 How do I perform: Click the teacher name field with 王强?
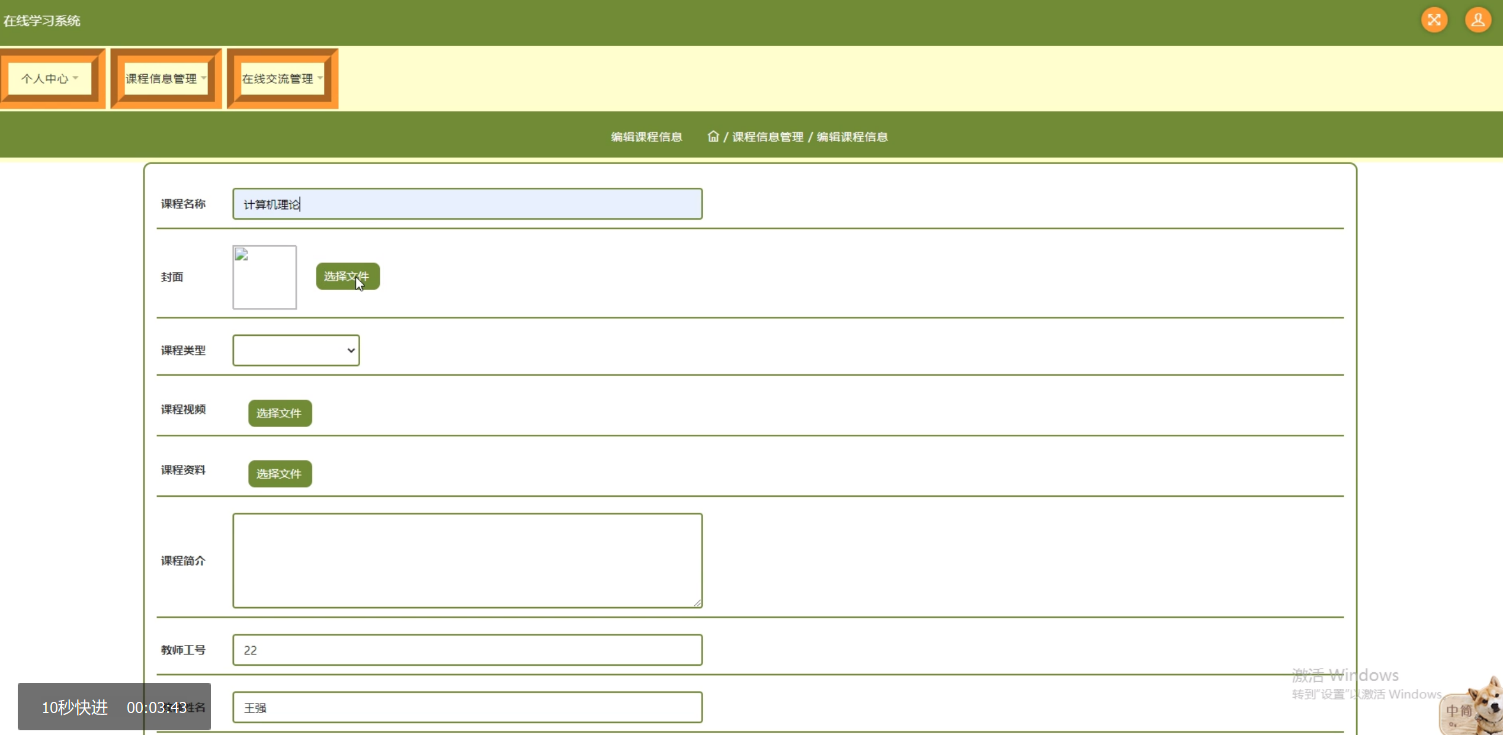tap(467, 707)
